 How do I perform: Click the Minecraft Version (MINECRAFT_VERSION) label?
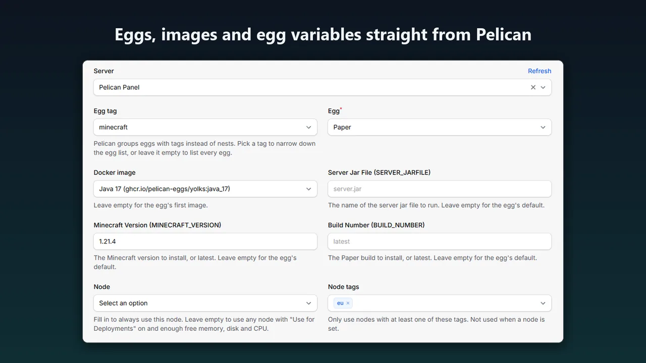coord(157,225)
